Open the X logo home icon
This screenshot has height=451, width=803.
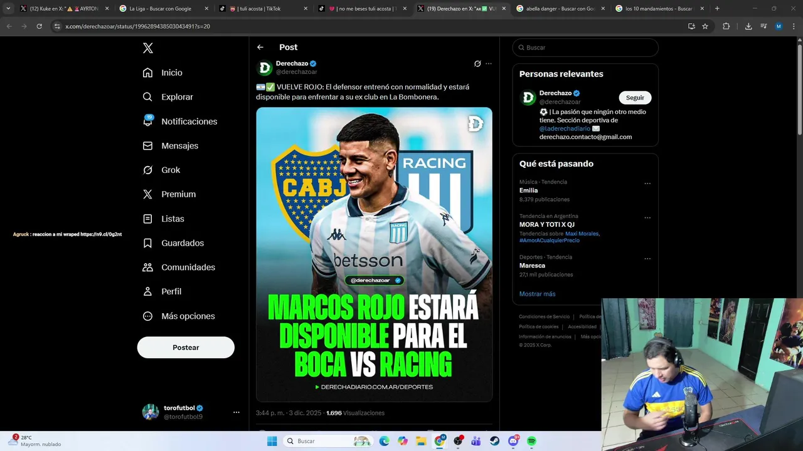click(x=147, y=48)
